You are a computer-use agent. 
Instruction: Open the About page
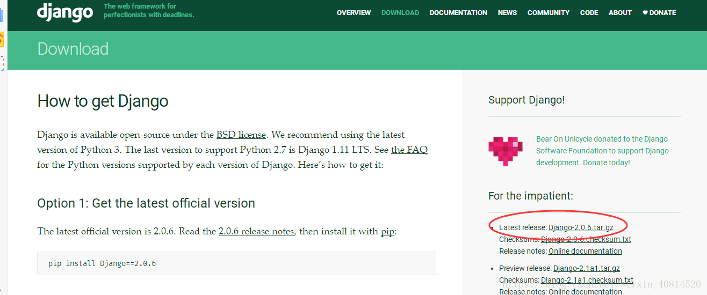620,13
